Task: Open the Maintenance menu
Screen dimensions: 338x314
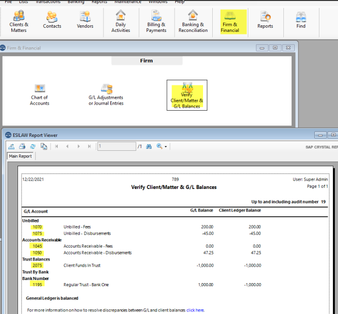Action: tap(128, 2)
